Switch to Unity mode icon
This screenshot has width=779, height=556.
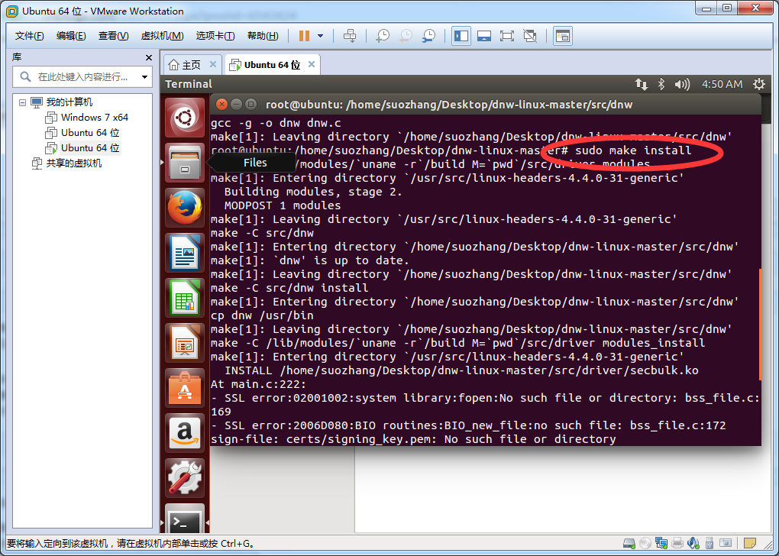pos(530,36)
